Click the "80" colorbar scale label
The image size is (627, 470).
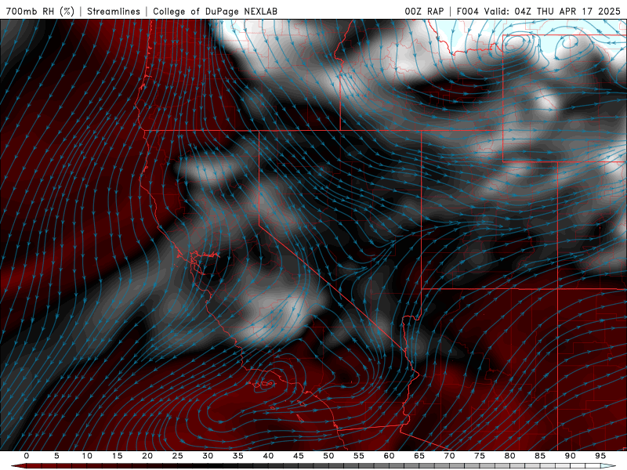510,456
